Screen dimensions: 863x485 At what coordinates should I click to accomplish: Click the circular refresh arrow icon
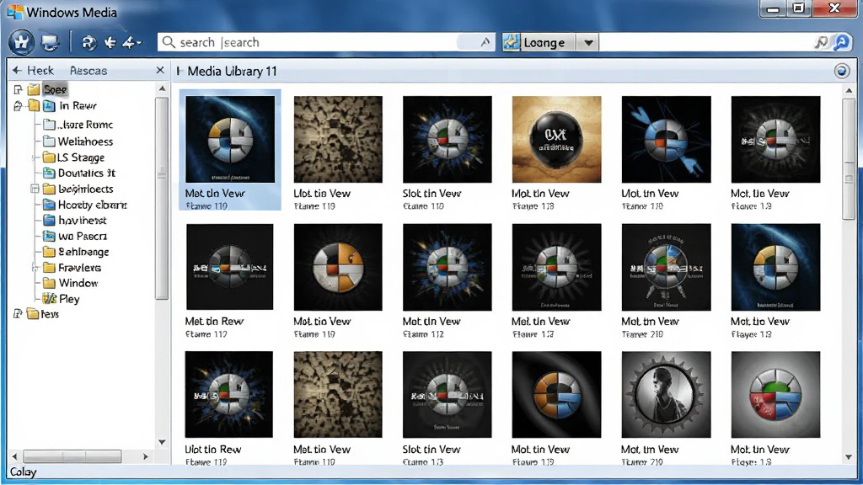[88, 42]
